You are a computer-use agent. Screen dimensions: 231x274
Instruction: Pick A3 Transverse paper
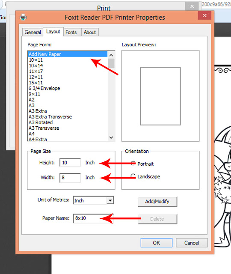[68, 128]
